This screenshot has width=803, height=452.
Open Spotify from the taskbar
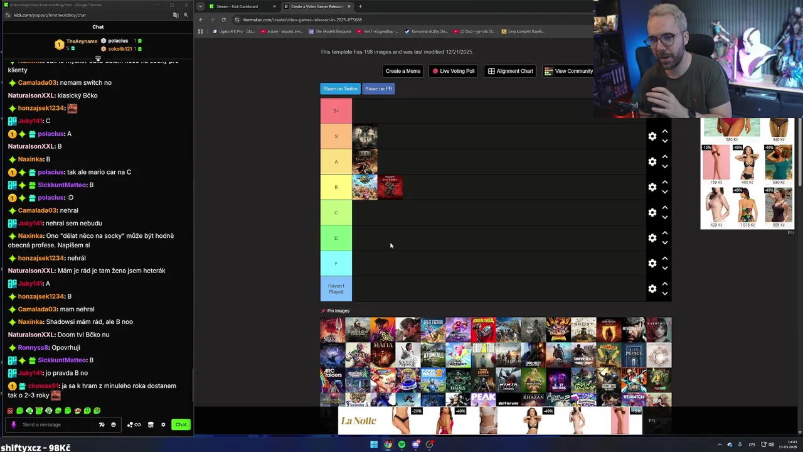(402, 444)
